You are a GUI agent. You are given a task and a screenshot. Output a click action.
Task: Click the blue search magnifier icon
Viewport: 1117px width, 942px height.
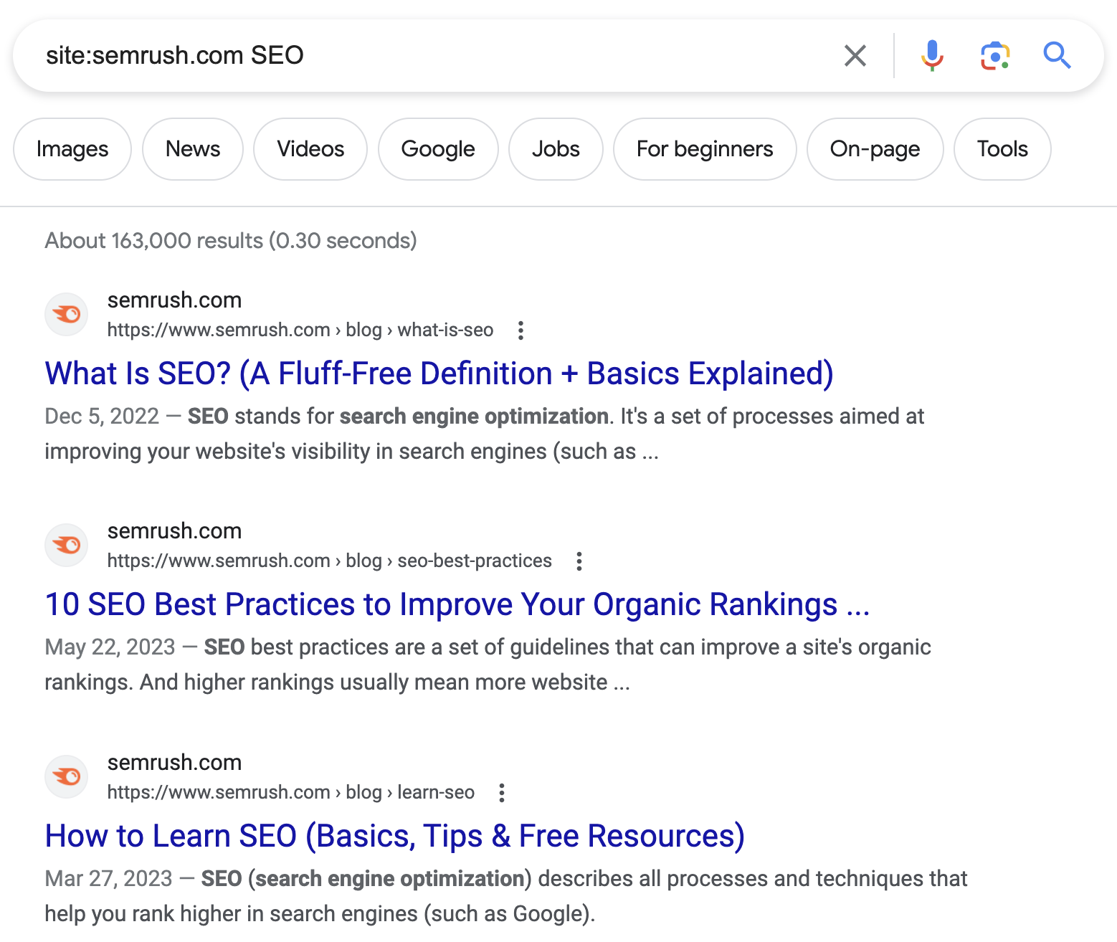tap(1057, 55)
